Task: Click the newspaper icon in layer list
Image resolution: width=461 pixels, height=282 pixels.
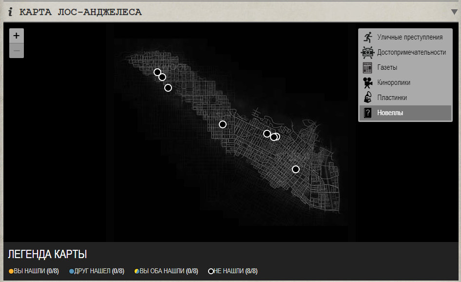Action: coord(367,67)
